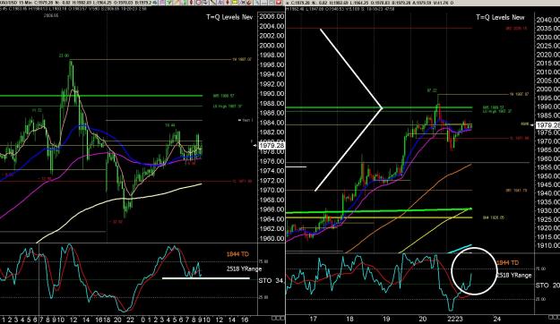Click date 19 on right chart time axis
The image size is (560, 324).
pos(386,319)
